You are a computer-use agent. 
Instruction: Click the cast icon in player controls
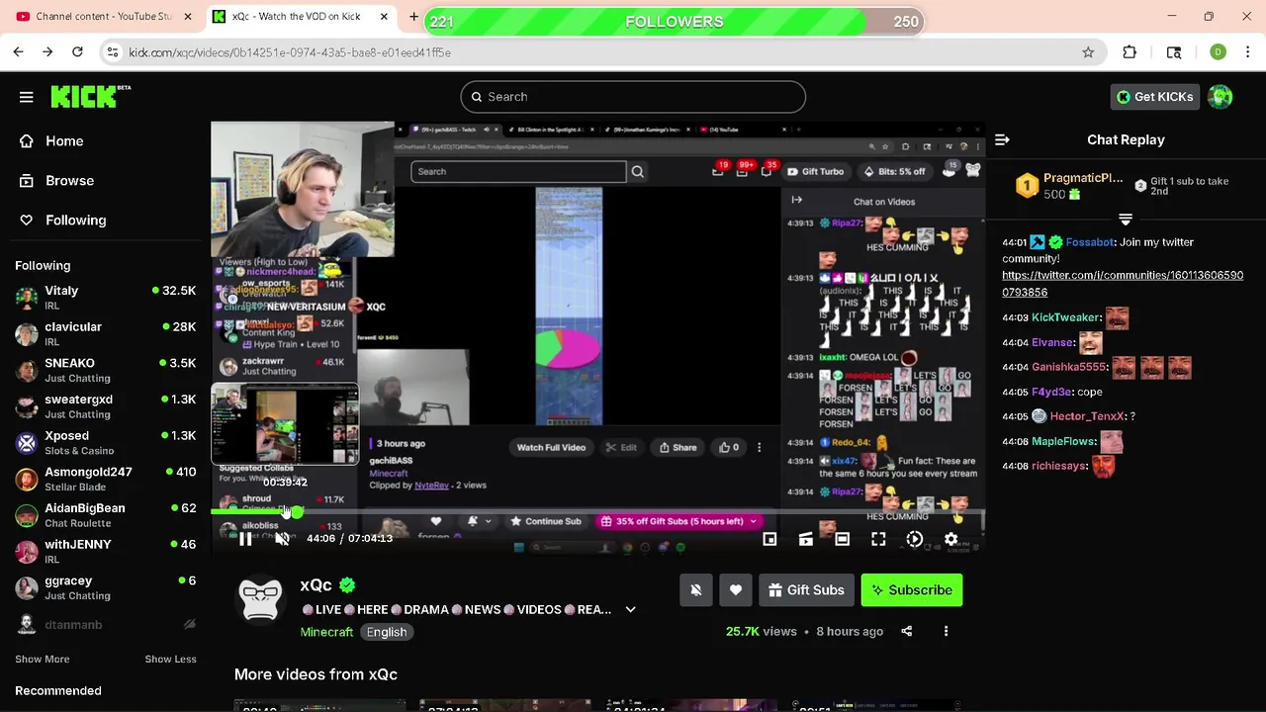(x=806, y=539)
